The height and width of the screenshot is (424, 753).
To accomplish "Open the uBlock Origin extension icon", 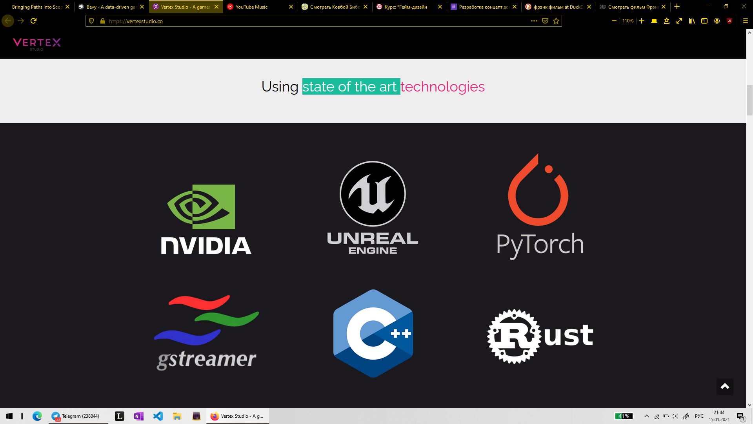I will [x=729, y=21].
